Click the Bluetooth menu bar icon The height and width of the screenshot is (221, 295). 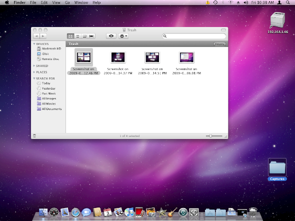[223, 2]
